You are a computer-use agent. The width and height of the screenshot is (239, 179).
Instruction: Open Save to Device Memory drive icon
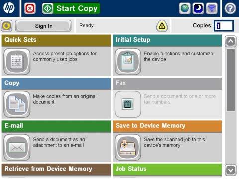128,147
